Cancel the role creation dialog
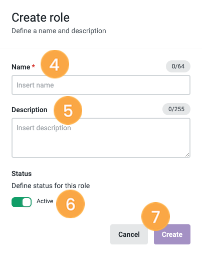This screenshot has height=255, width=202. click(x=129, y=234)
